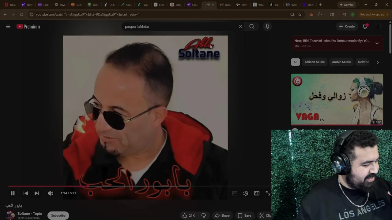The width and height of the screenshot is (392, 220).
Task: Subscribe to Soltane - Topic
Action: [x=58, y=215]
